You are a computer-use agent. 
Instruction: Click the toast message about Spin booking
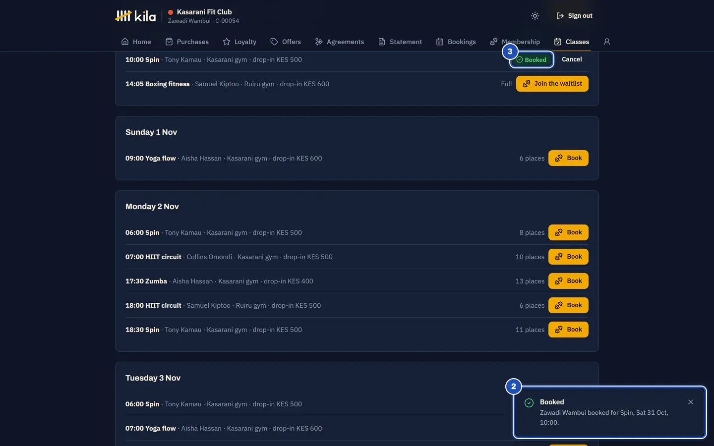tap(604, 418)
